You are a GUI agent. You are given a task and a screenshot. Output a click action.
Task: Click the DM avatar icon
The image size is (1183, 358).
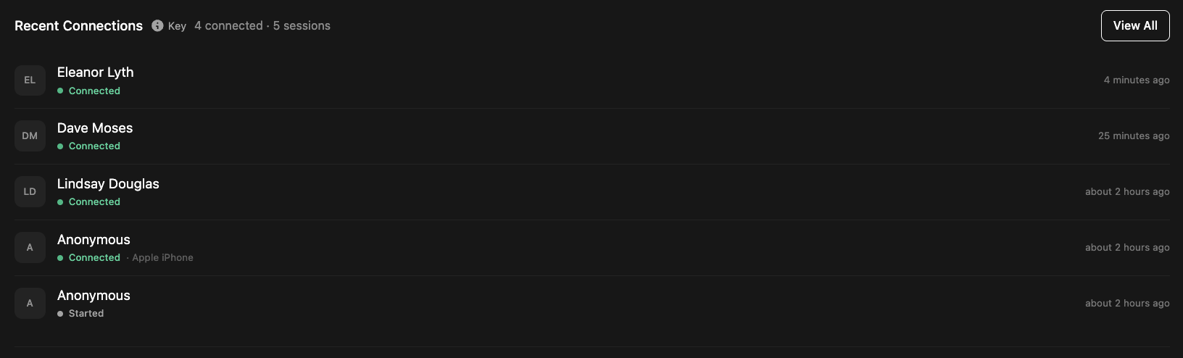(30, 136)
